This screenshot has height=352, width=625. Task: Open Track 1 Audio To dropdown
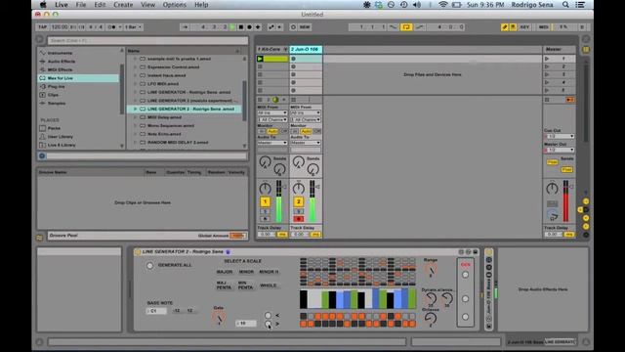point(271,143)
